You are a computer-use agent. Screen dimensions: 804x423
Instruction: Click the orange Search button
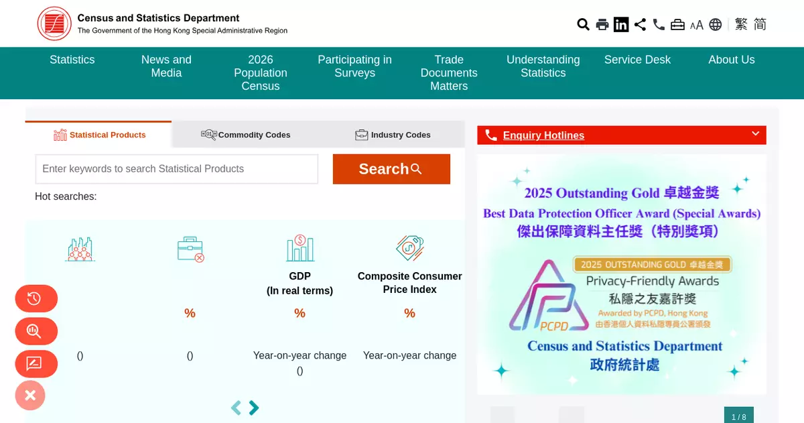391,169
